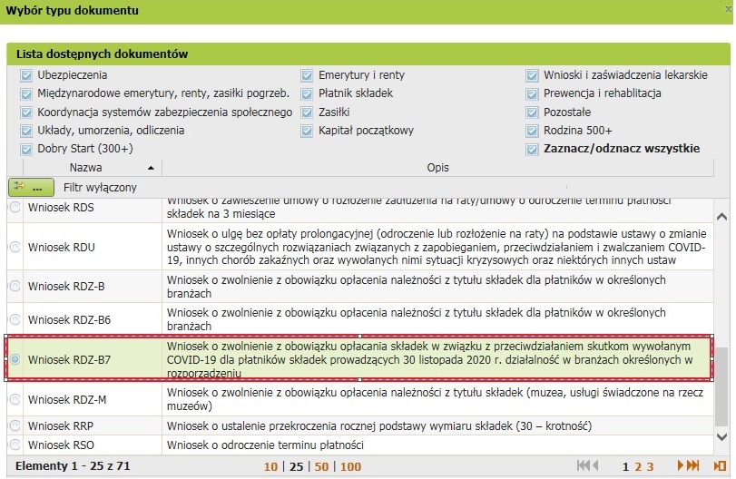This screenshot has height=479, width=736.
Task: Open the filter settings button
Action: click(31, 187)
